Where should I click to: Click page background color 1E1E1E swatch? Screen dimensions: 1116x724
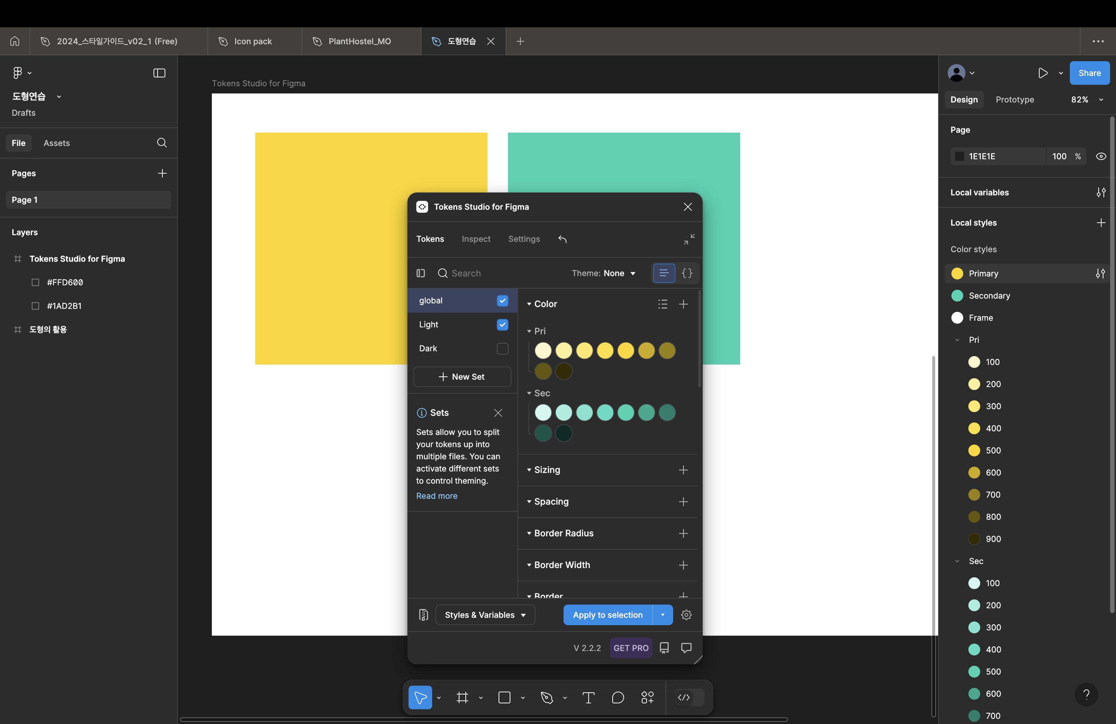960,156
